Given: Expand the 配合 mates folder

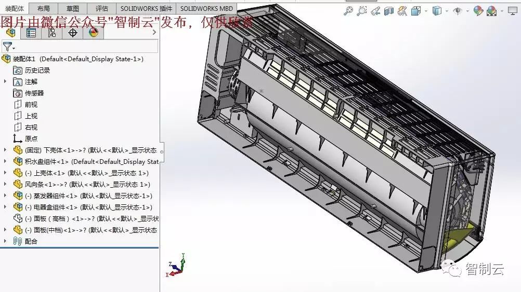Looking at the screenshot, I should point(5,241).
